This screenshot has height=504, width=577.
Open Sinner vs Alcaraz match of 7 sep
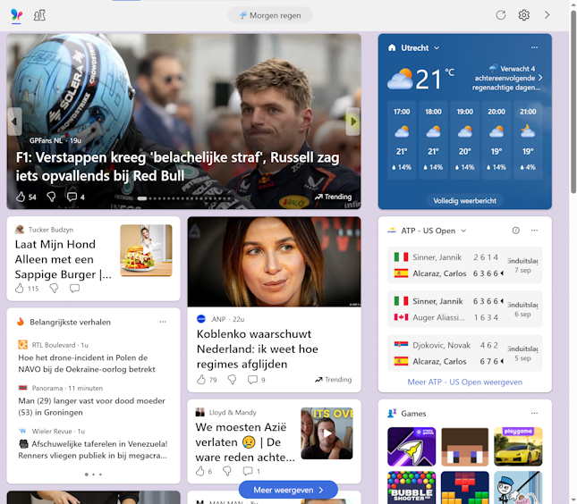click(x=465, y=265)
